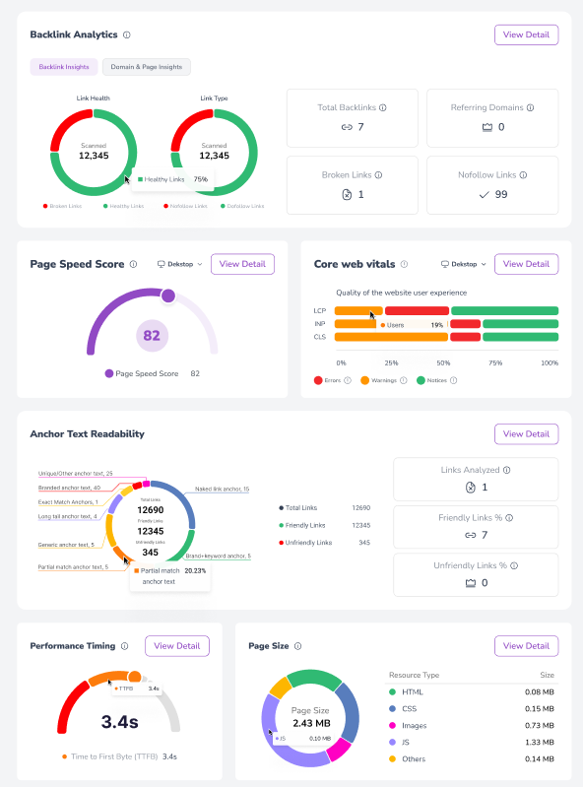This screenshot has height=787, width=583.
Task: Click info icon next to Notices legend
Action: [454, 380]
